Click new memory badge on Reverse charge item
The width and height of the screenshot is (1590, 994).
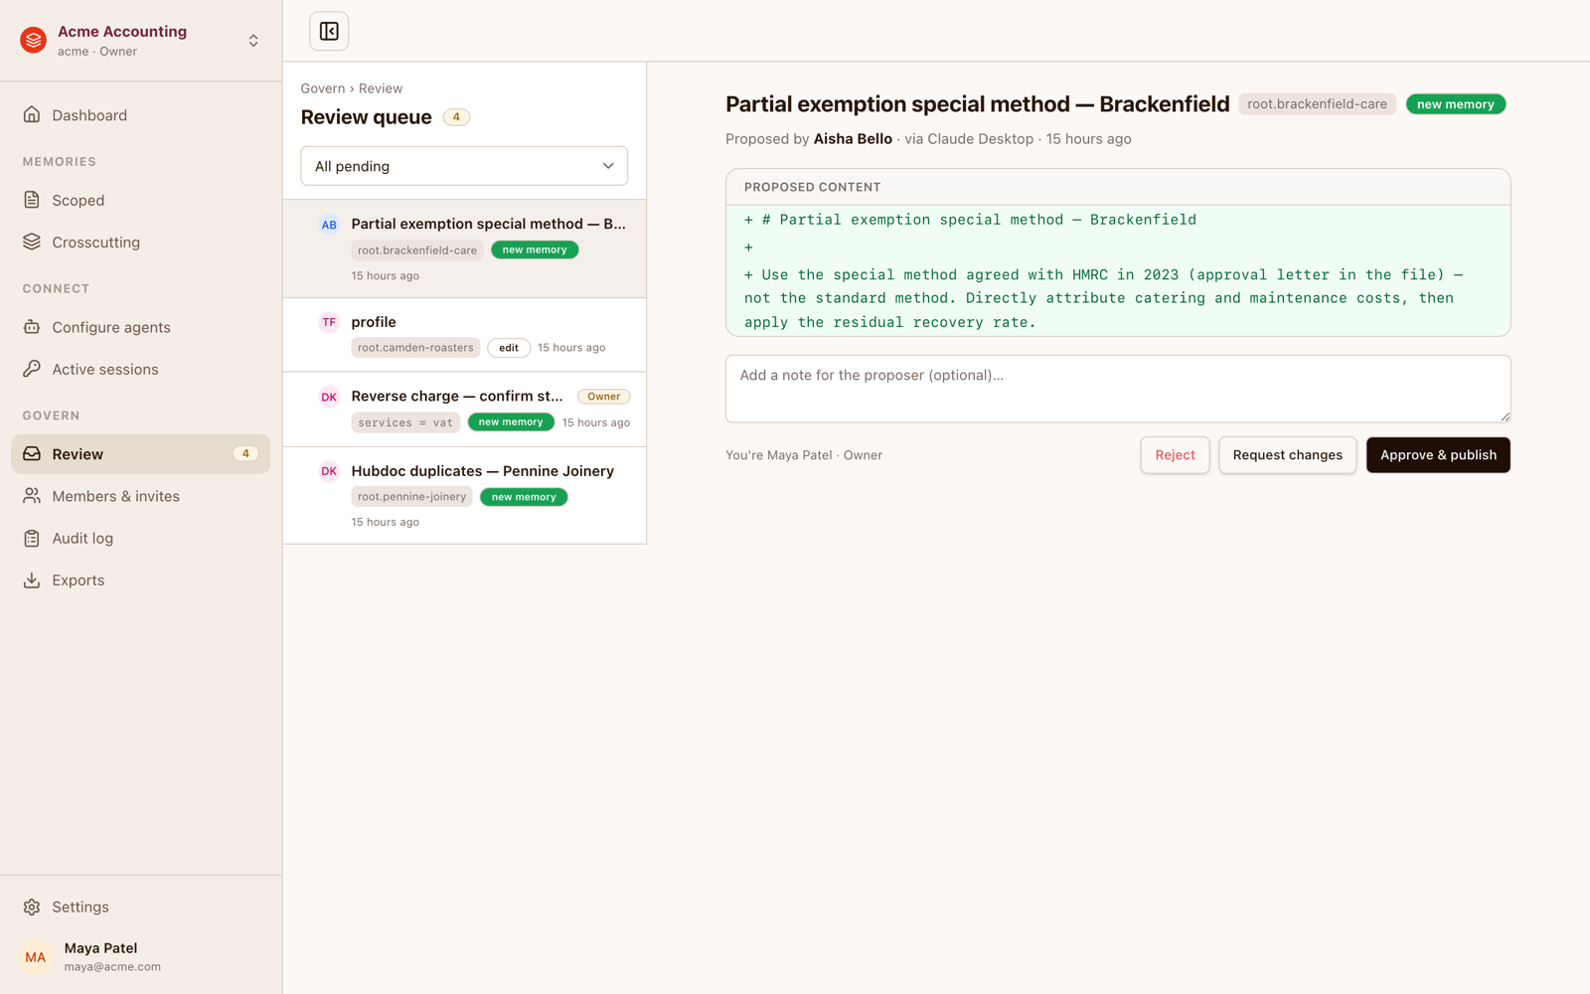[511, 422]
